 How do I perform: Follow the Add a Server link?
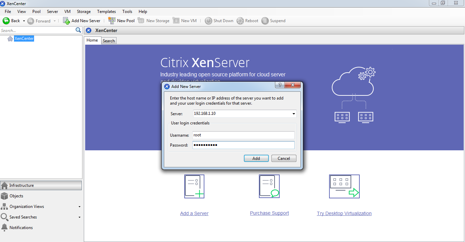194,213
